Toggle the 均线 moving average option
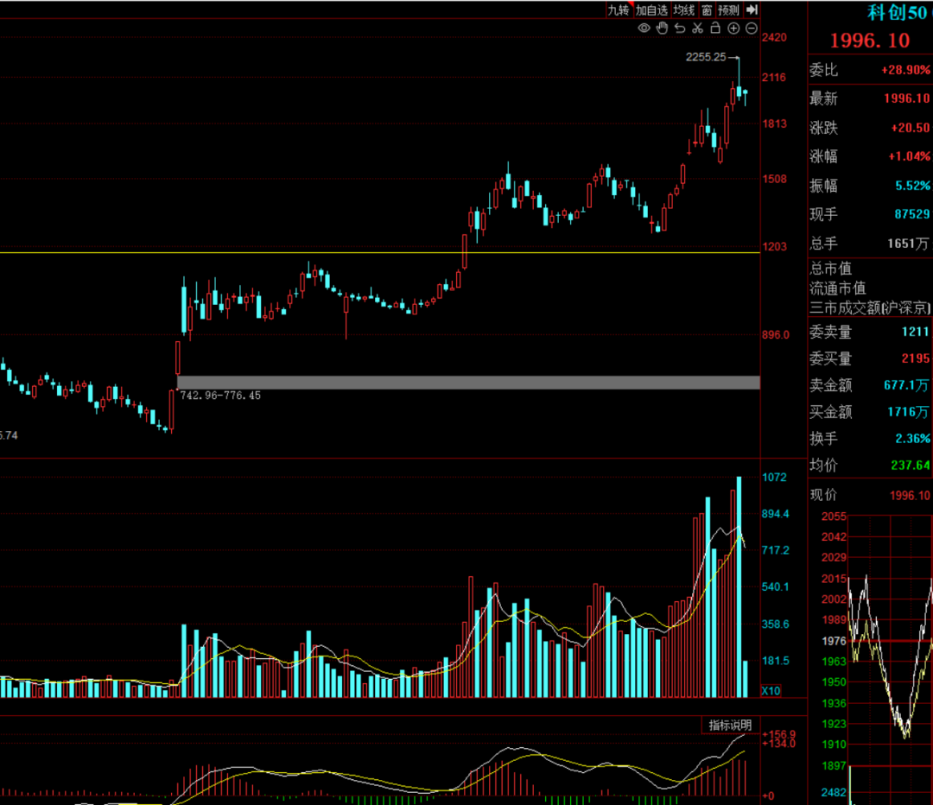 coord(684,10)
